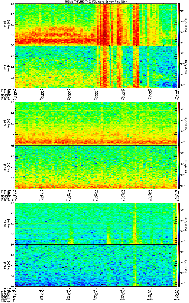This screenshot has width=189, height=303.
Task: Click the PSD [nT²/Hz] label beside THD BL colorbar
Action: point(186,124)
